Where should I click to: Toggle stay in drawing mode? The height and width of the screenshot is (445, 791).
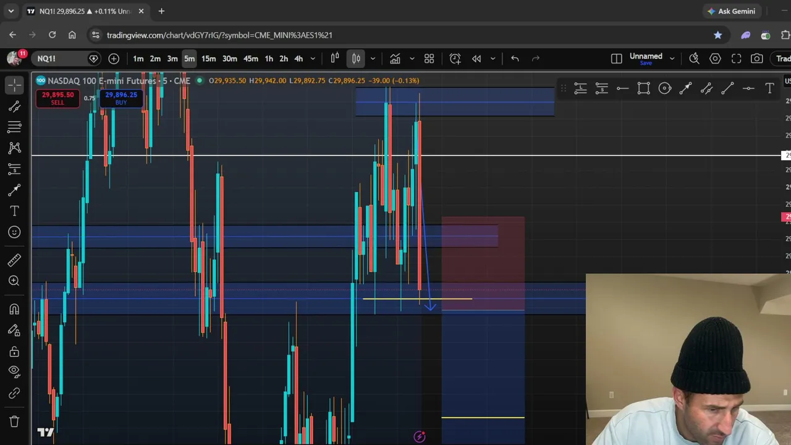pyautogui.click(x=14, y=330)
